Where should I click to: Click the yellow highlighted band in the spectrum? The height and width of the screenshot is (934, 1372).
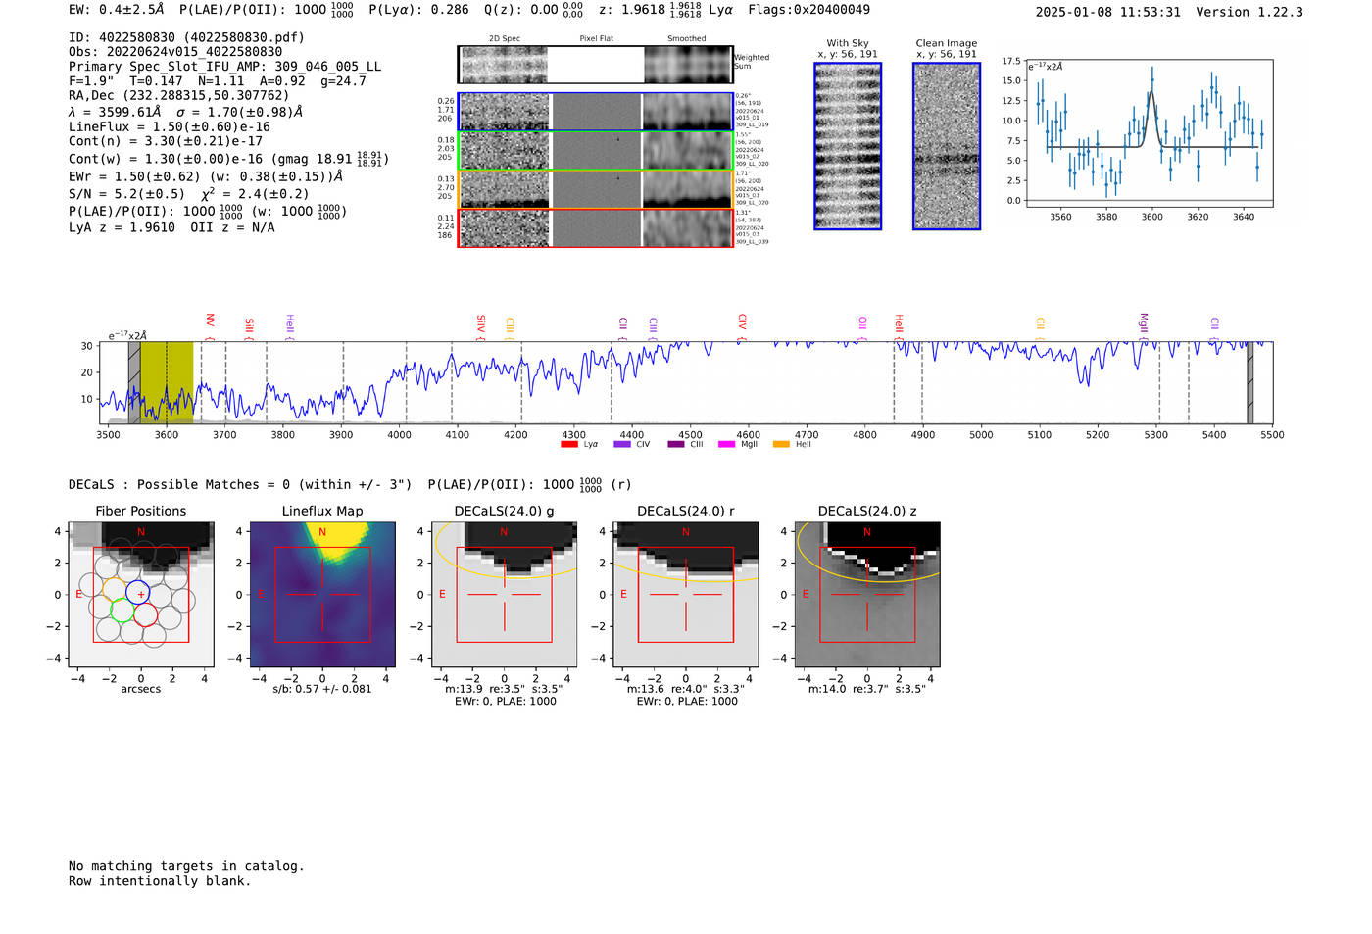point(167,382)
